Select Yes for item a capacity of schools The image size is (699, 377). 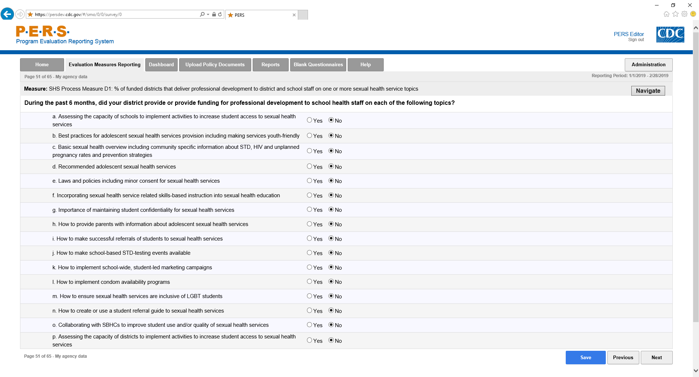(x=309, y=120)
